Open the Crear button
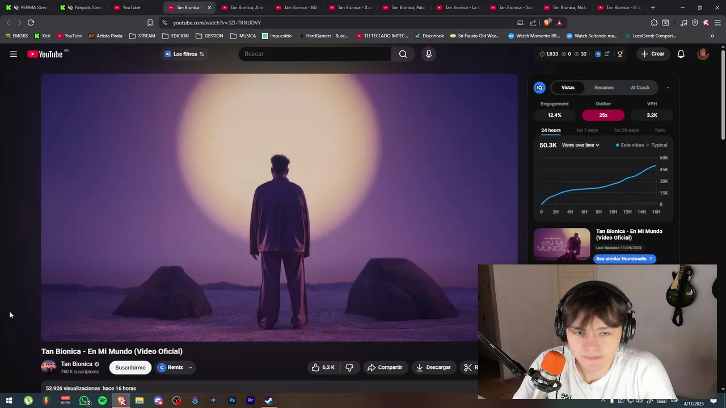 tap(653, 54)
